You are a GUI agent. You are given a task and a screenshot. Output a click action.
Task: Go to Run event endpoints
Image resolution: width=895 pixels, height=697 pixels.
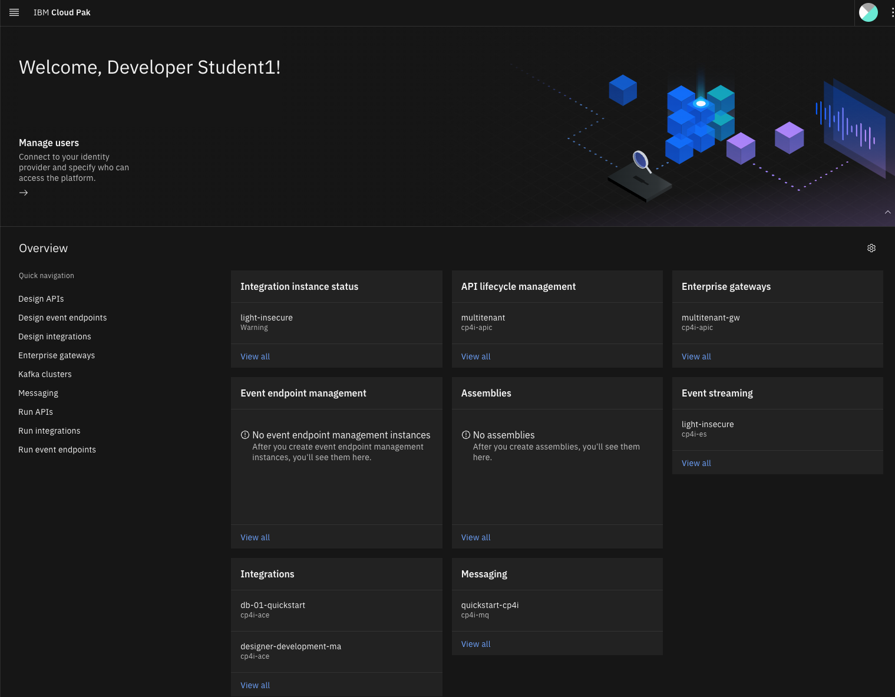coord(57,450)
